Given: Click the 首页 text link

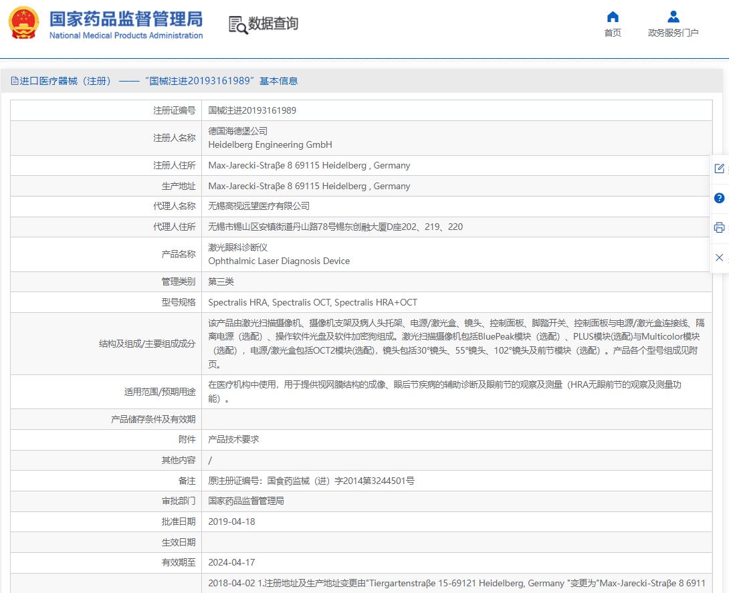Looking at the screenshot, I should [x=613, y=33].
